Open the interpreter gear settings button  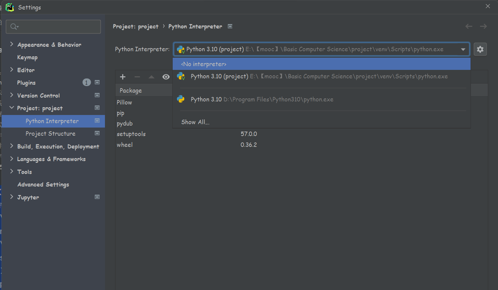pyautogui.click(x=480, y=49)
